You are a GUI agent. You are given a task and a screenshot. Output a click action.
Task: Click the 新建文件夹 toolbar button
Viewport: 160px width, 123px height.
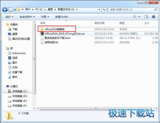tap(62, 17)
